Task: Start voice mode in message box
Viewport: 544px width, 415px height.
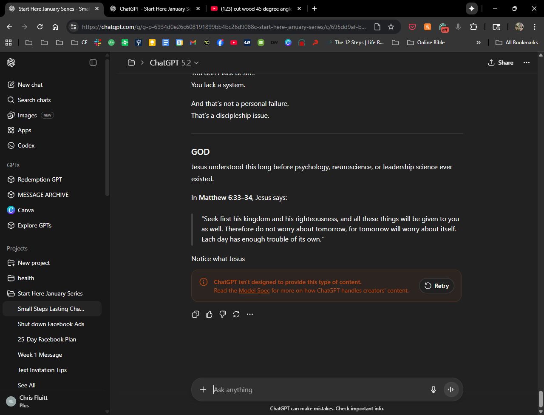Action: coord(451,389)
